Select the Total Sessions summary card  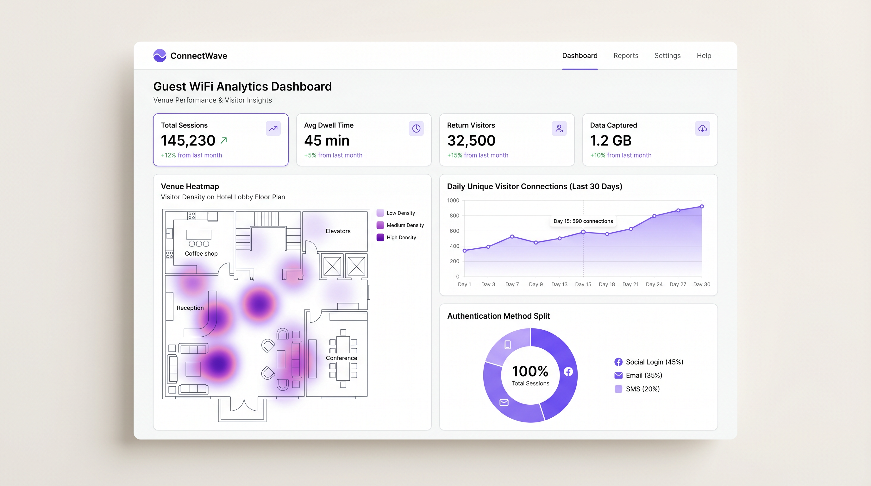click(x=221, y=140)
